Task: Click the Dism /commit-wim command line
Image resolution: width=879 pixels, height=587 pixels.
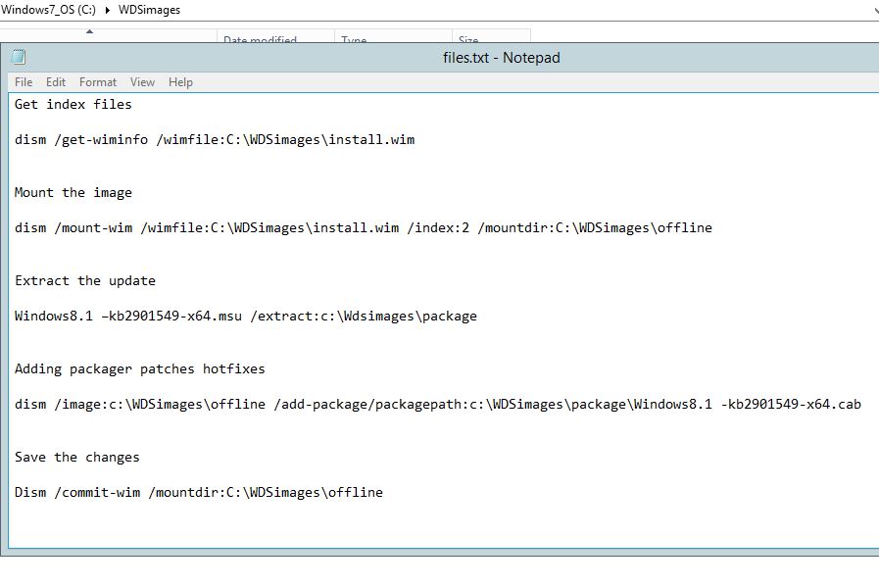Action: tap(199, 492)
